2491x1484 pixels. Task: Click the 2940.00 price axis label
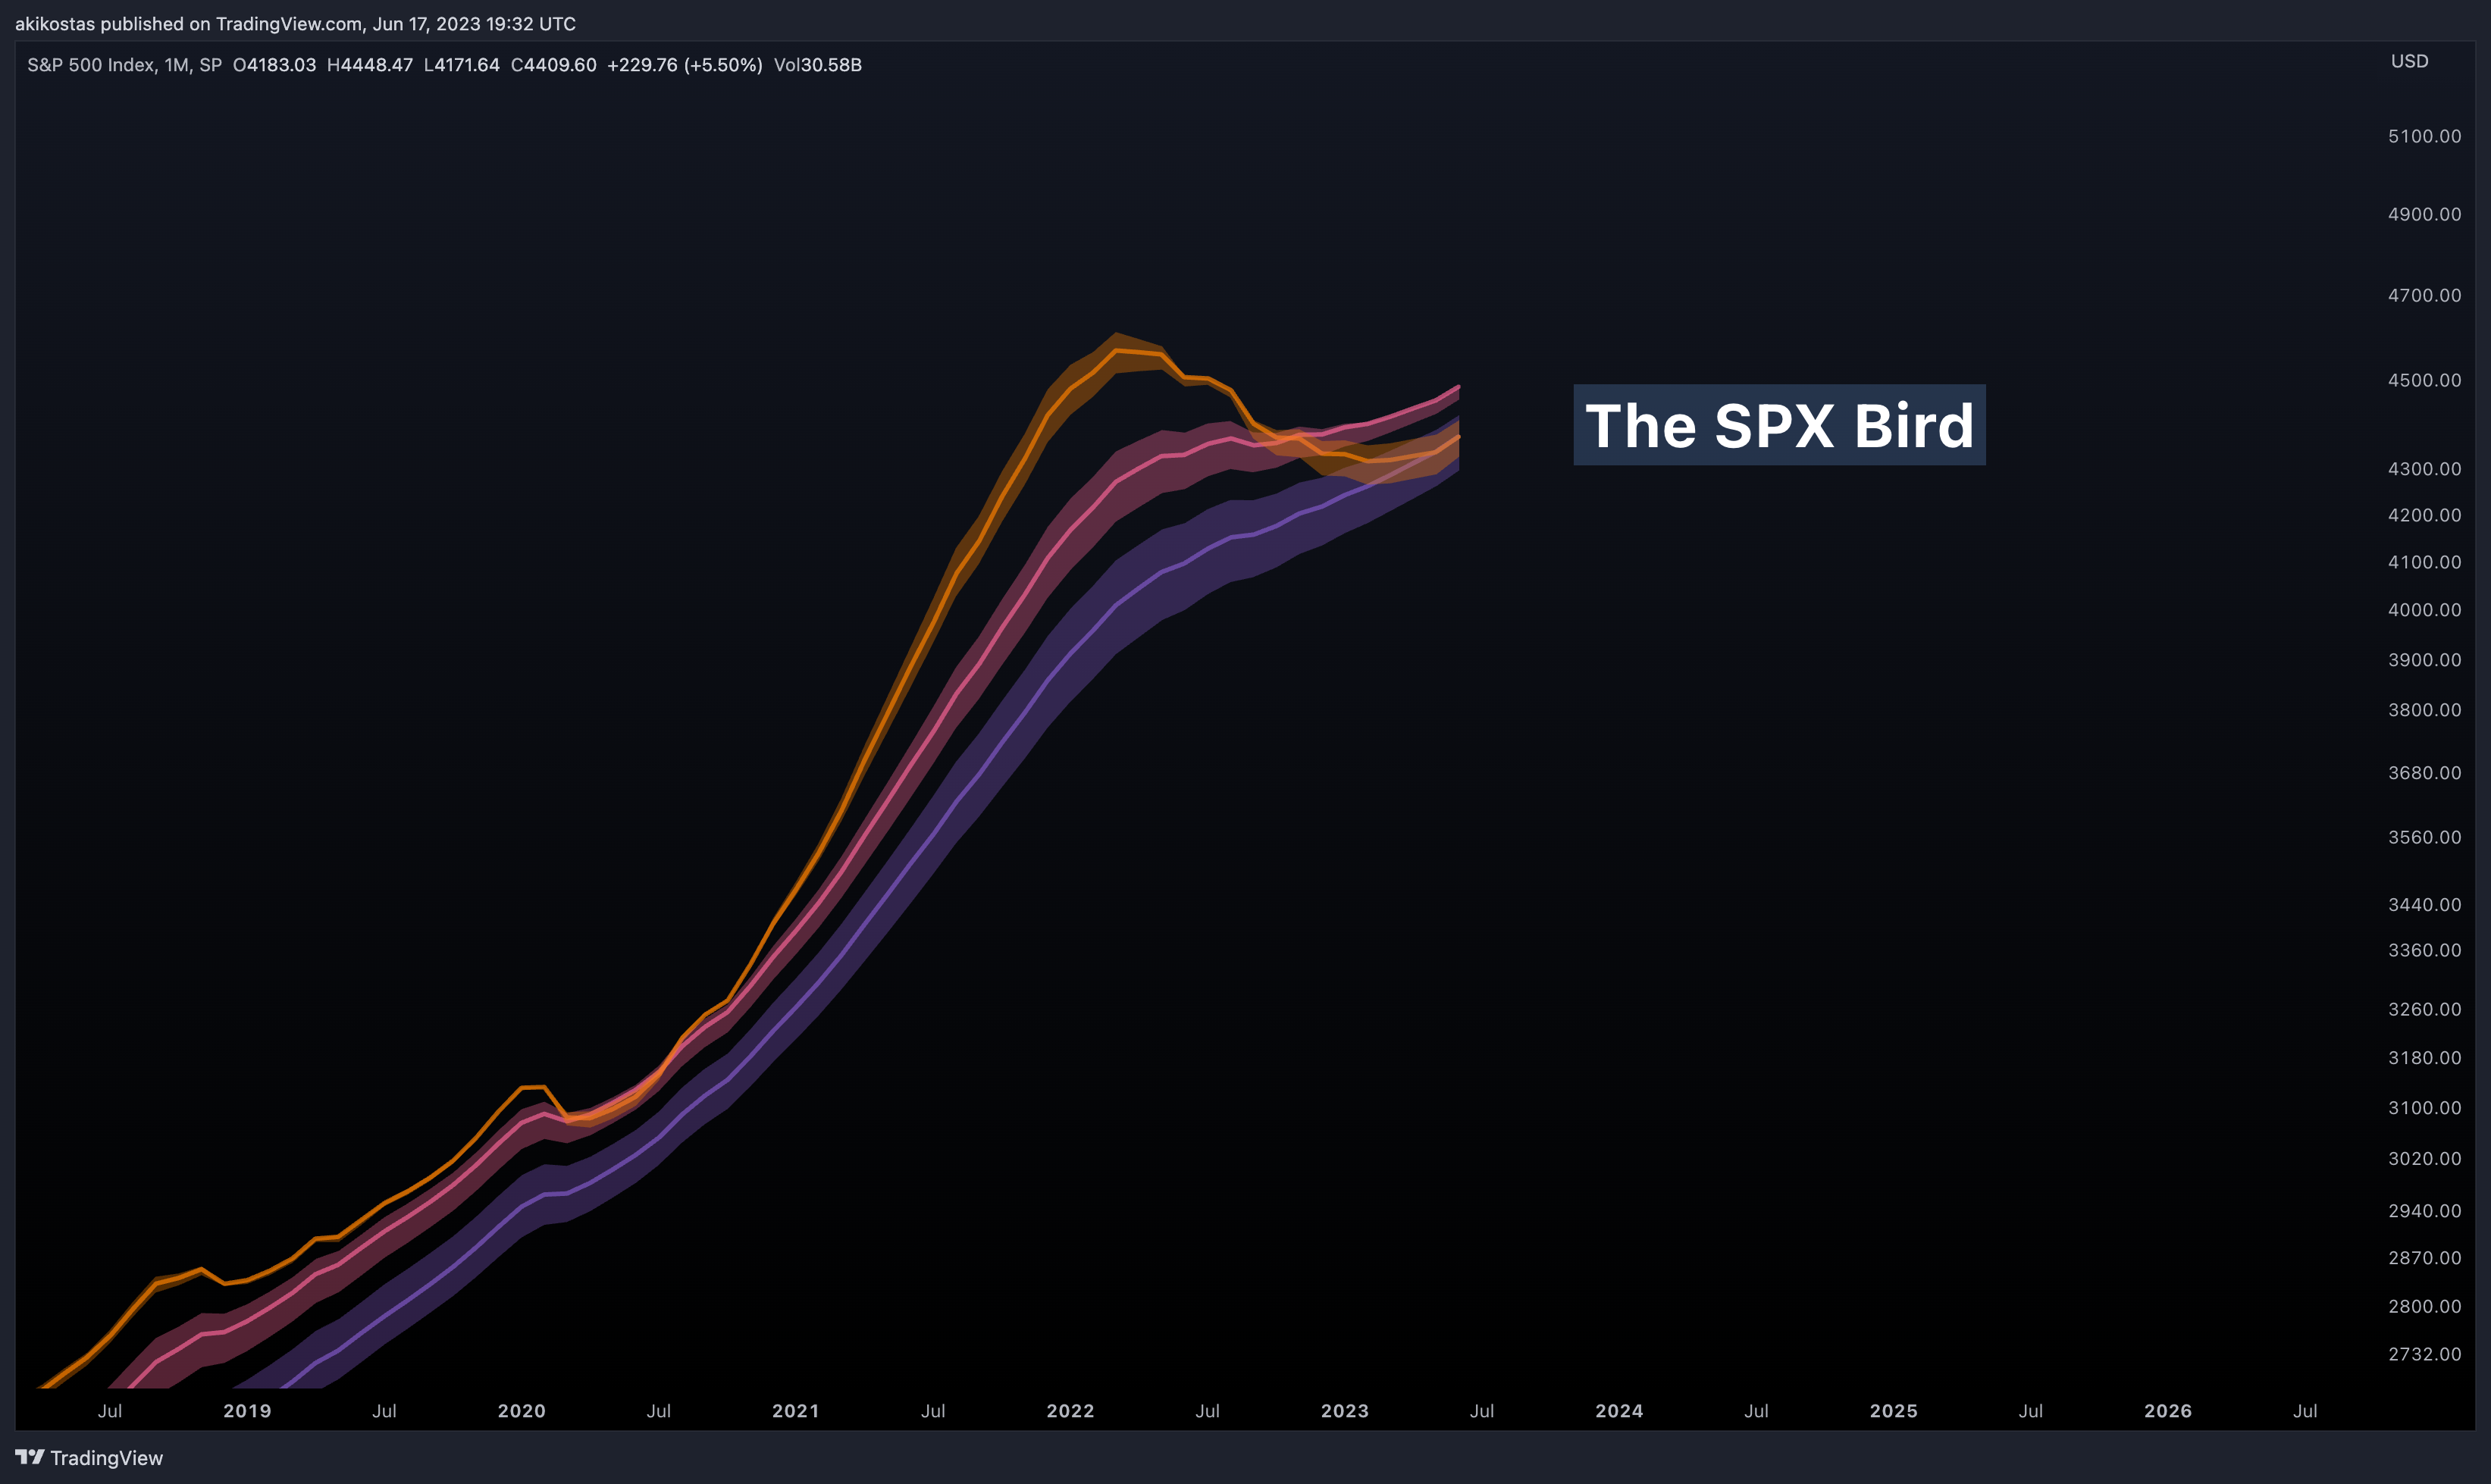tap(2424, 1211)
